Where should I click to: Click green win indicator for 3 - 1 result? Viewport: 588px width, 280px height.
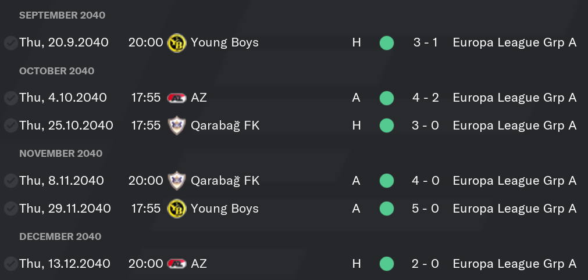coord(387,42)
